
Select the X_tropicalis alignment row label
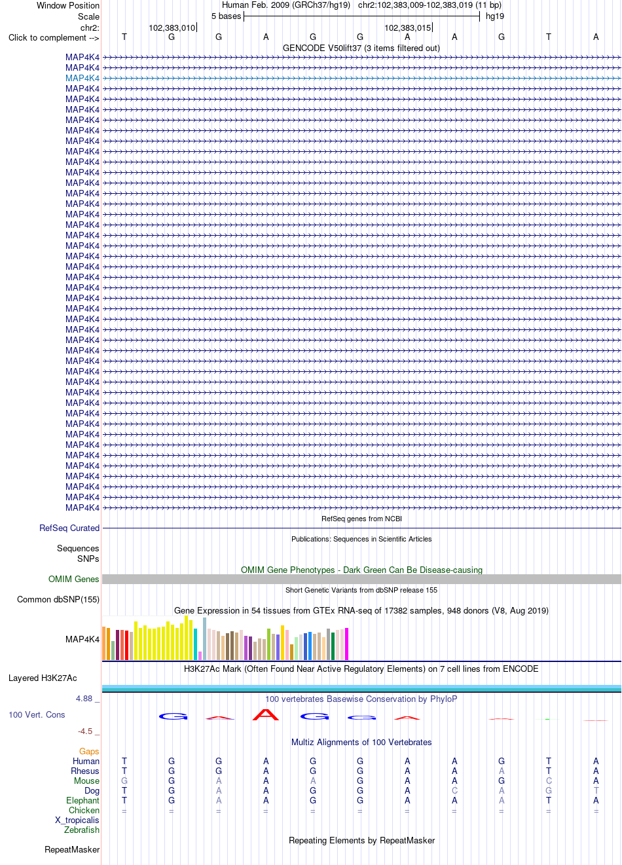[x=77, y=820]
